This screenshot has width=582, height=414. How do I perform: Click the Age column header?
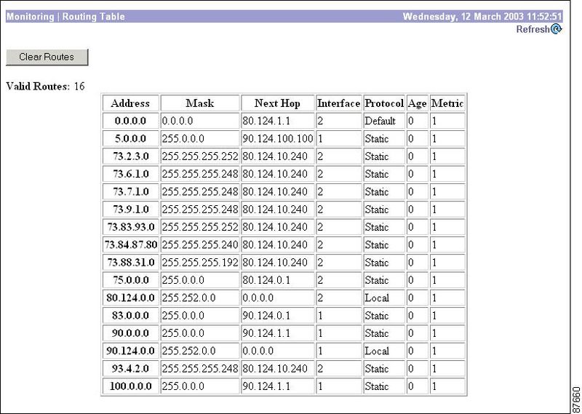[417, 103]
